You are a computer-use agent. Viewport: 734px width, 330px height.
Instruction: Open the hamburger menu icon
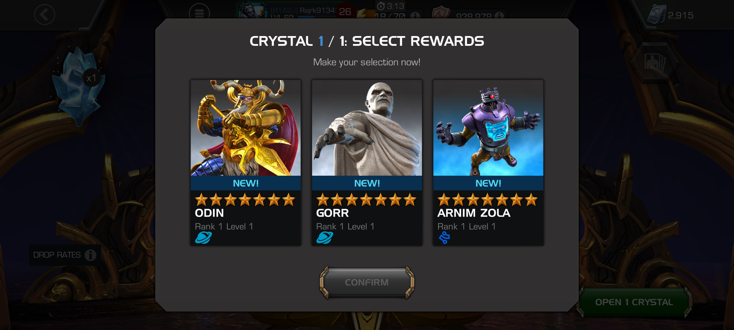[199, 13]
